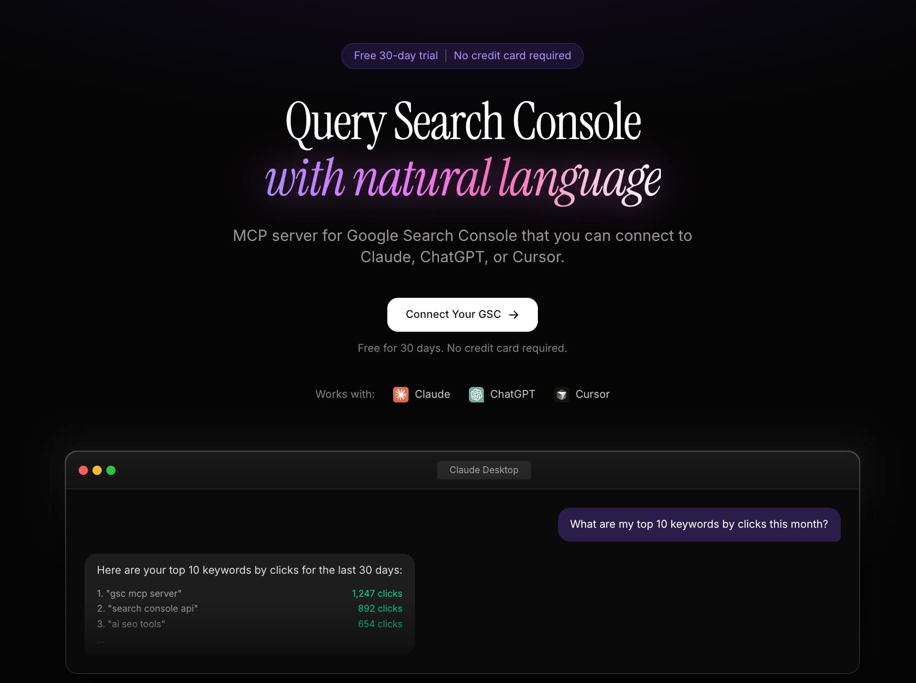The image size is (916, 683).
Task: Click the Free 30-day trial badge text
Action: click(x=396, y=56)
